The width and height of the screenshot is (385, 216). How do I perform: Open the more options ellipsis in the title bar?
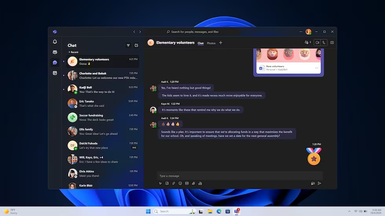click(x=301, y=32)
